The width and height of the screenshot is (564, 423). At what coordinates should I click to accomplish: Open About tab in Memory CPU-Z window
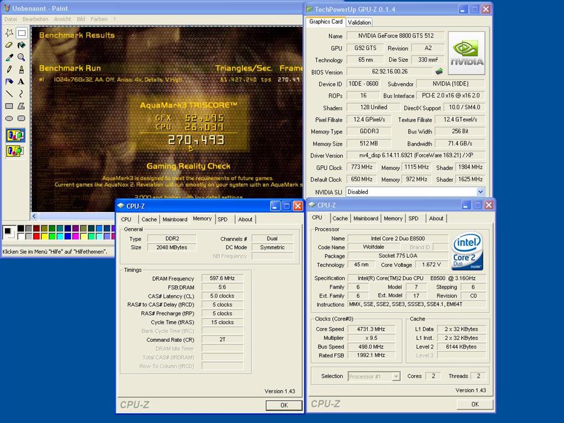[x=245, y=219]
